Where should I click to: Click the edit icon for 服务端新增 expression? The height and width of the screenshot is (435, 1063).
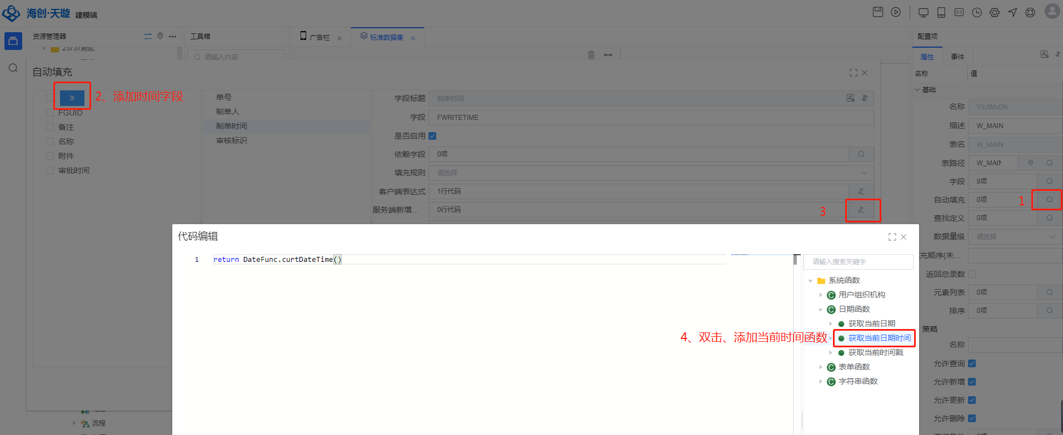pos(861,210)
